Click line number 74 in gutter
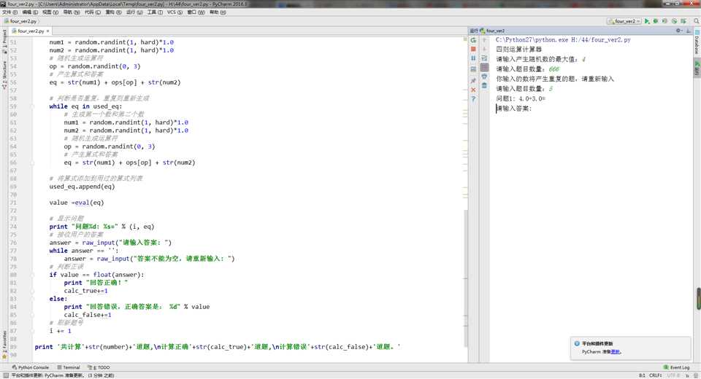 (13, 227)
